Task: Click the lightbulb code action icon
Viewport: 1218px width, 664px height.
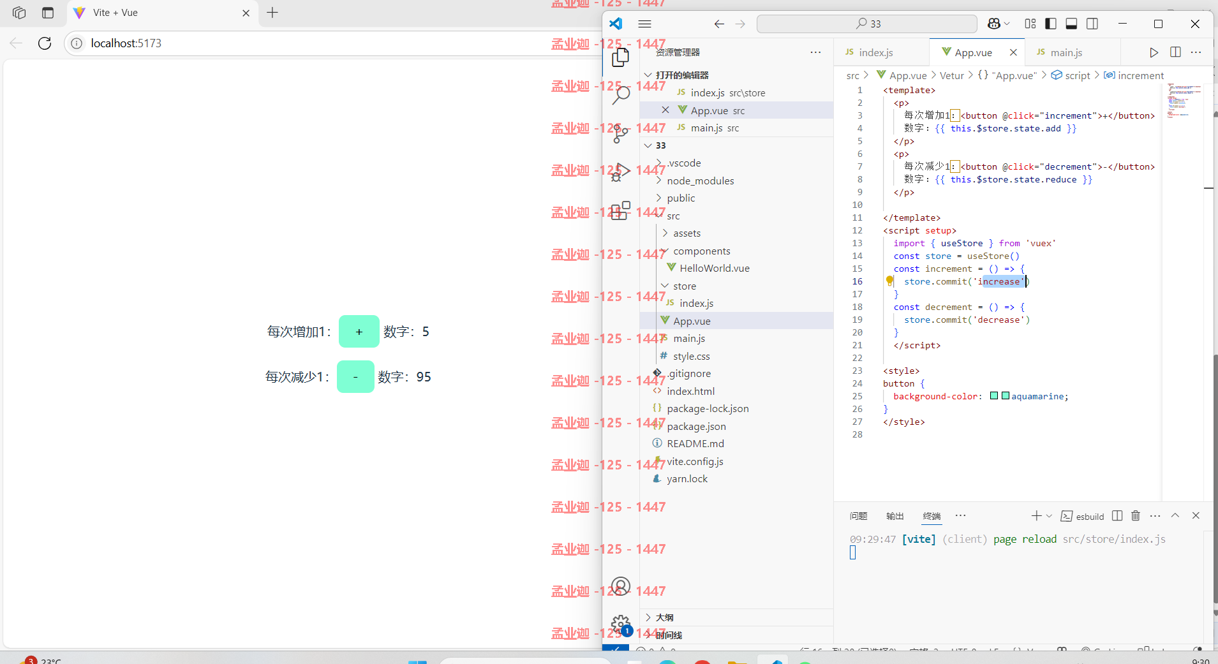Action: [889, 281]
